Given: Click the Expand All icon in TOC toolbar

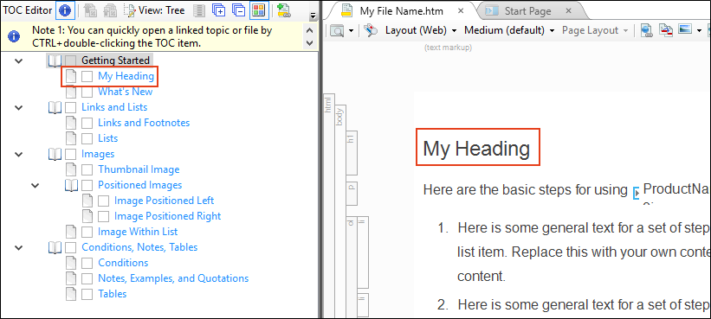Looking at the screenshot, I should pyautogui.click(x=218, y=10).
